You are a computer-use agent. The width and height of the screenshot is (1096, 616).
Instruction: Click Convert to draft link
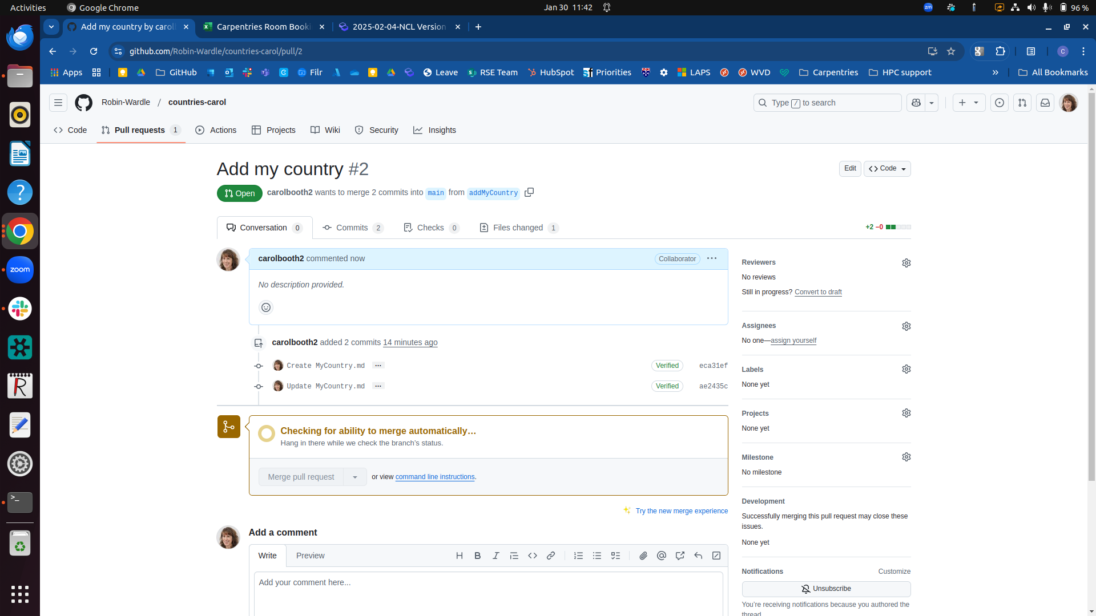click(818, 292)
